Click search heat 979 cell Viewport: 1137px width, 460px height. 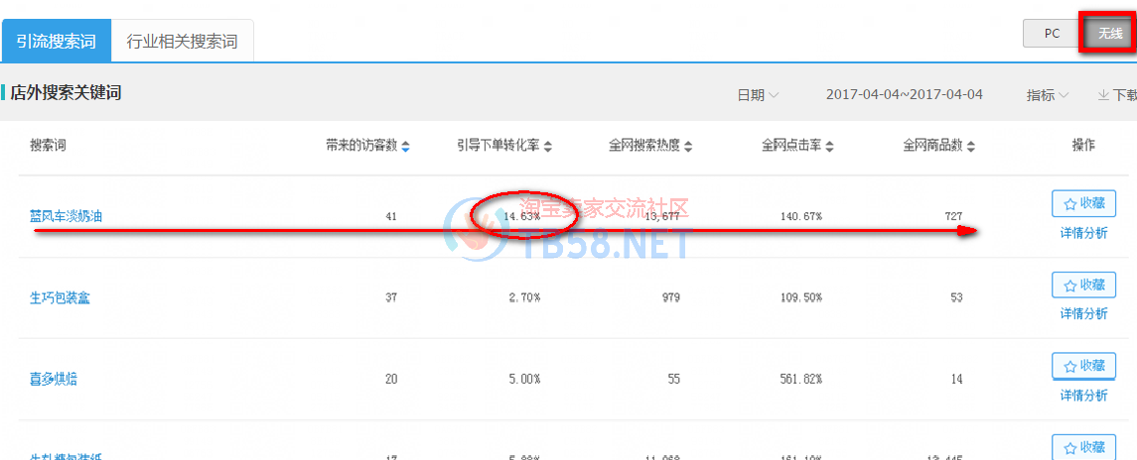670,297
